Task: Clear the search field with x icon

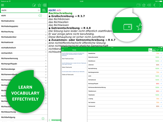Action: click(39, 10)
